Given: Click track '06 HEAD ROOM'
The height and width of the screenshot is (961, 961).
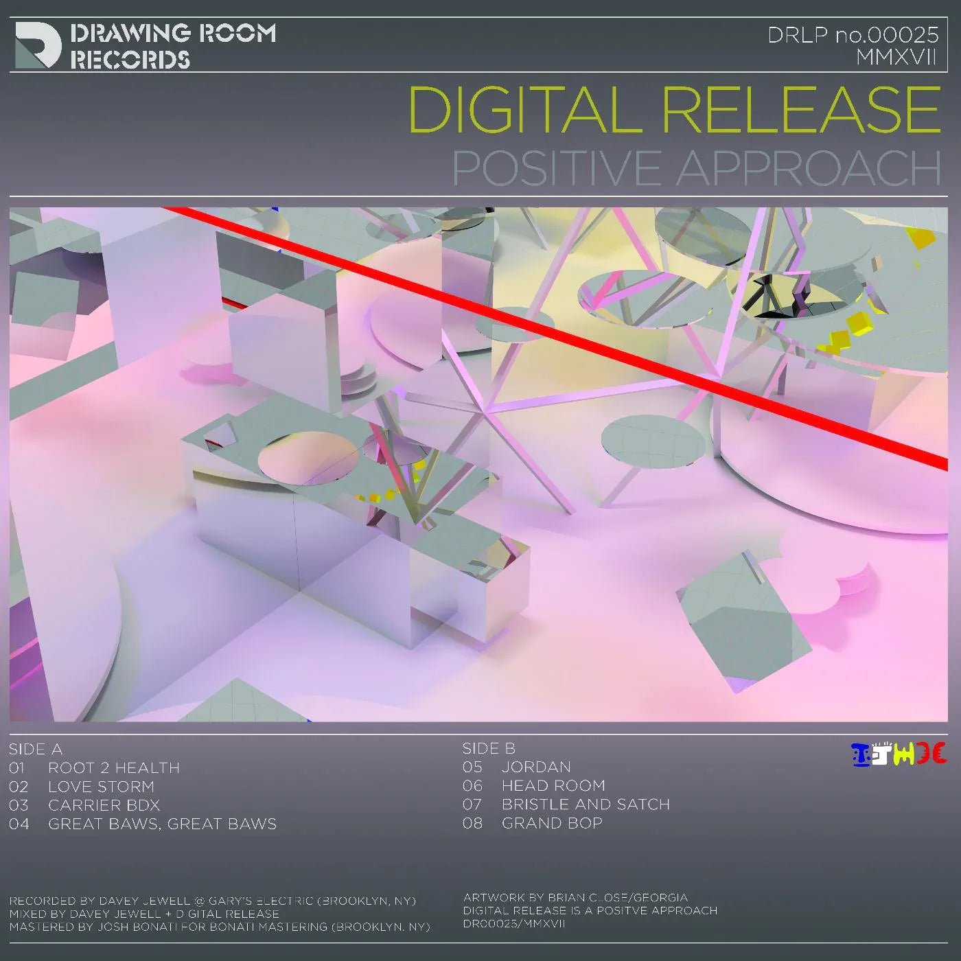Looking at the screenshot, I should (x=534, y=785).
